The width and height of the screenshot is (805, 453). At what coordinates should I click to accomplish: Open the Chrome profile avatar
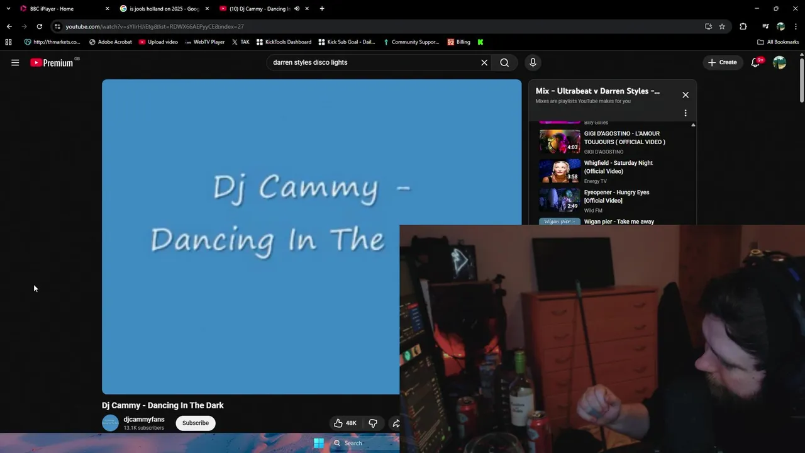click(780, 26)
